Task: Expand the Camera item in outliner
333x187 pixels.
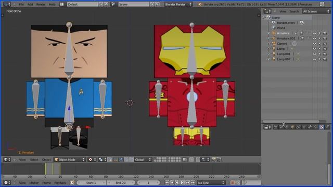Action: pyautogui.click(x=268, y=44)
